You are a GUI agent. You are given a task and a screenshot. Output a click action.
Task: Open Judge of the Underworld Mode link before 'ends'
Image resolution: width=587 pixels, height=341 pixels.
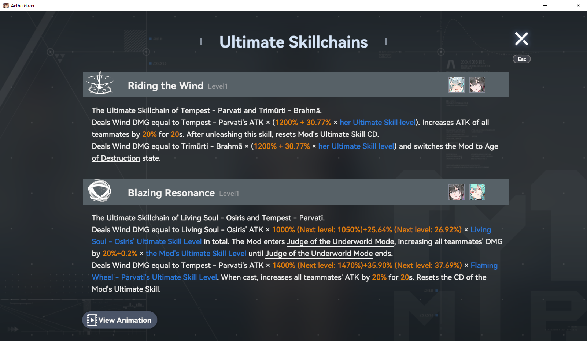pos(319,254)
